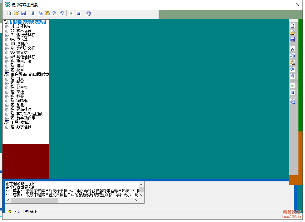Click output box scroll-left arrow

coord(8,200)
